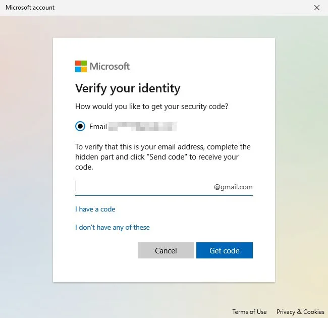Viewport: 328px width, 318px height.
Task: Select the Email radio button
Action: [x=80, y=126]
